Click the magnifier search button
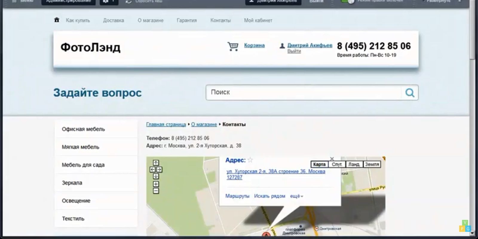 coord(410,93)
